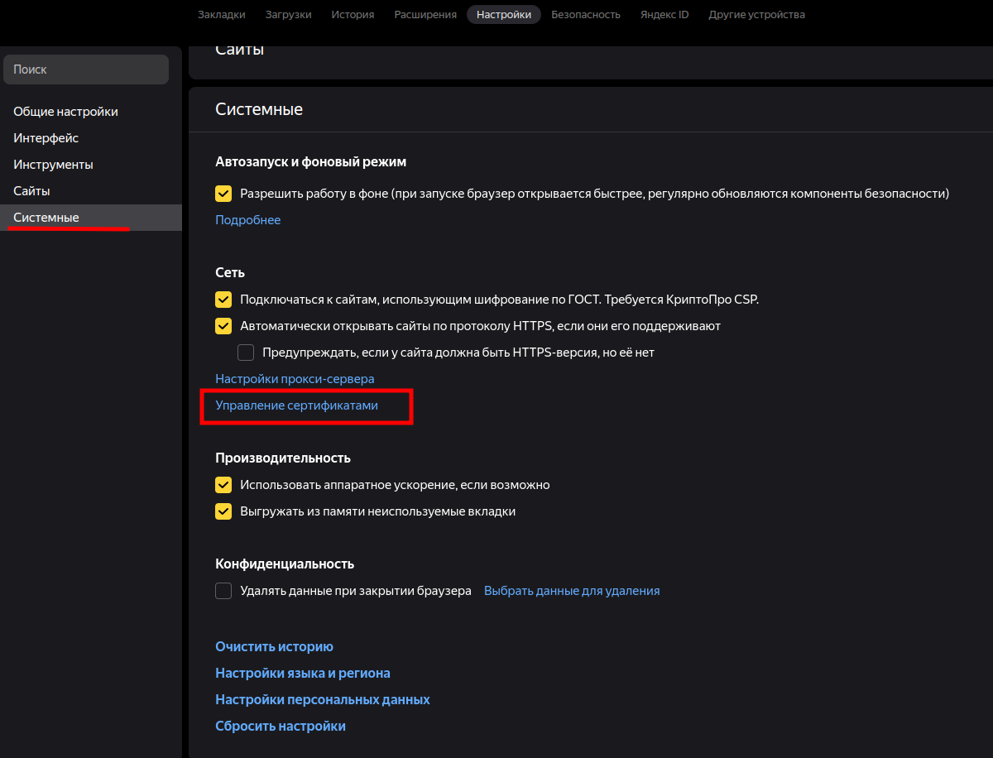
Task: Open the История tab
Action: click(353, 14)
